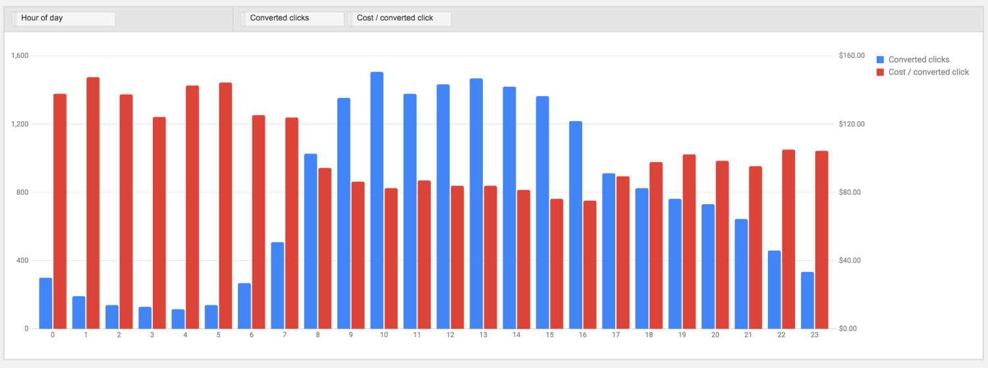Image resolution: width=988 pixels, height=368 pixels.
Task: Click the hour 15 x-axis label
Action: click(549, 335)
